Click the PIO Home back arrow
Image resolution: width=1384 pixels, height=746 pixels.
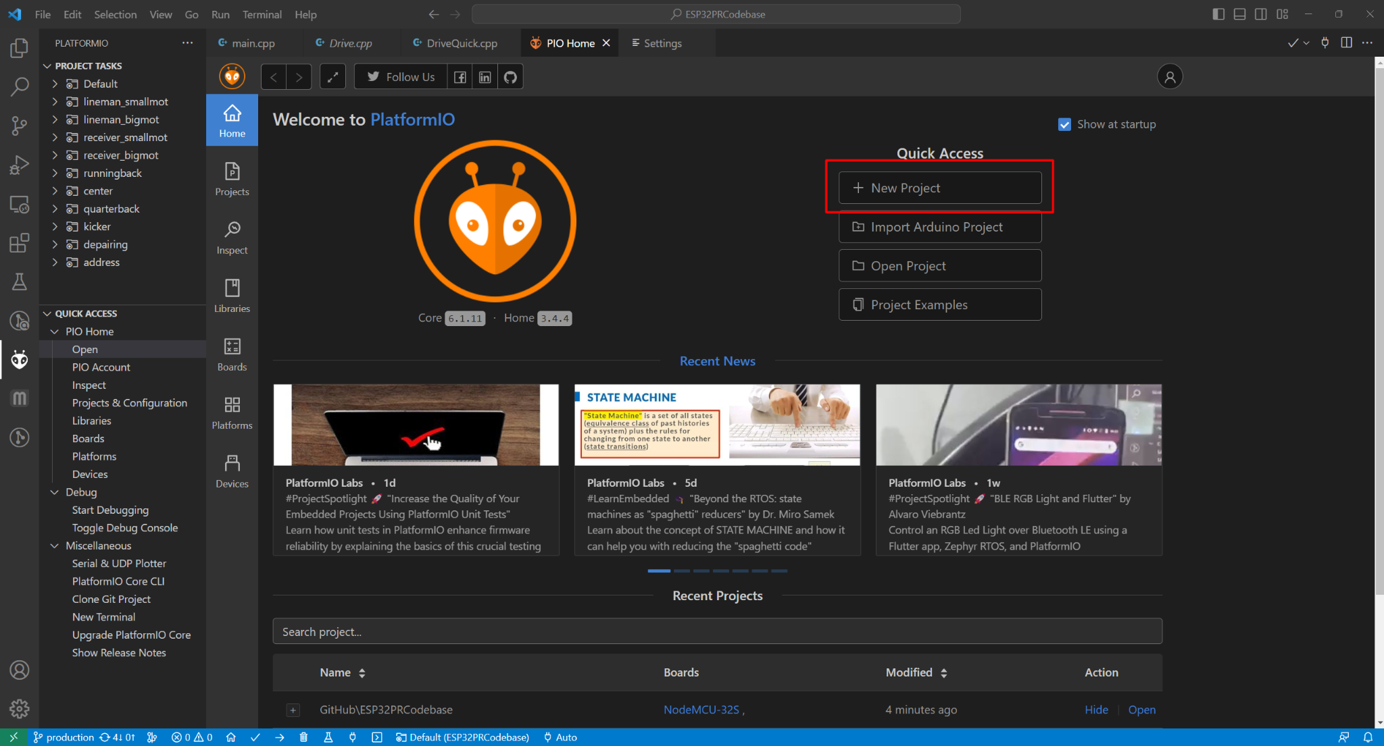coord(274,77)
